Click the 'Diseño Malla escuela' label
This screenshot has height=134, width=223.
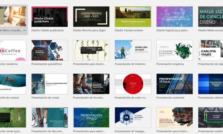[210, 30]
